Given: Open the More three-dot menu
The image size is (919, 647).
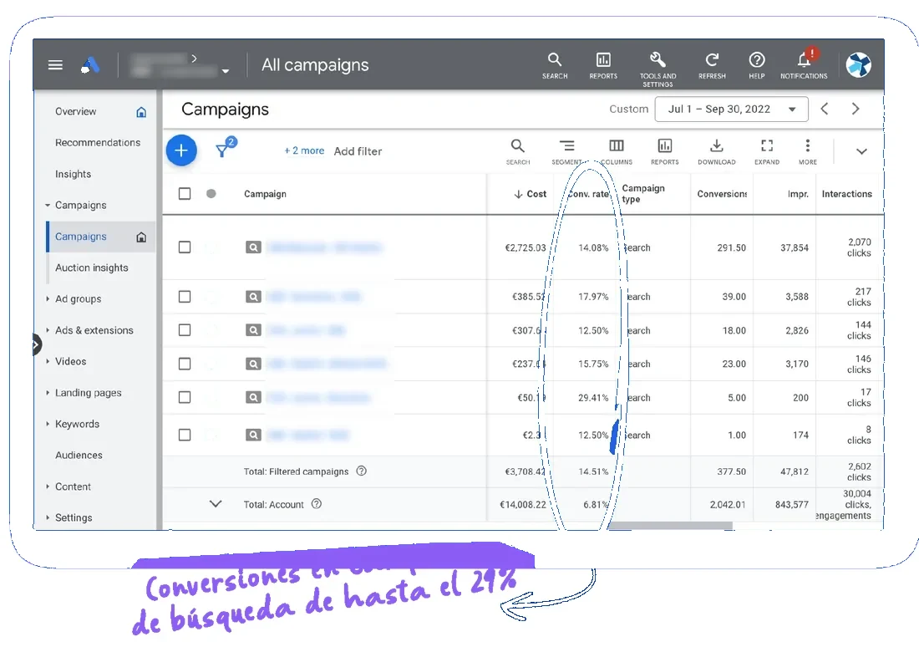Looking at the screenshot, I should [808, 152].
